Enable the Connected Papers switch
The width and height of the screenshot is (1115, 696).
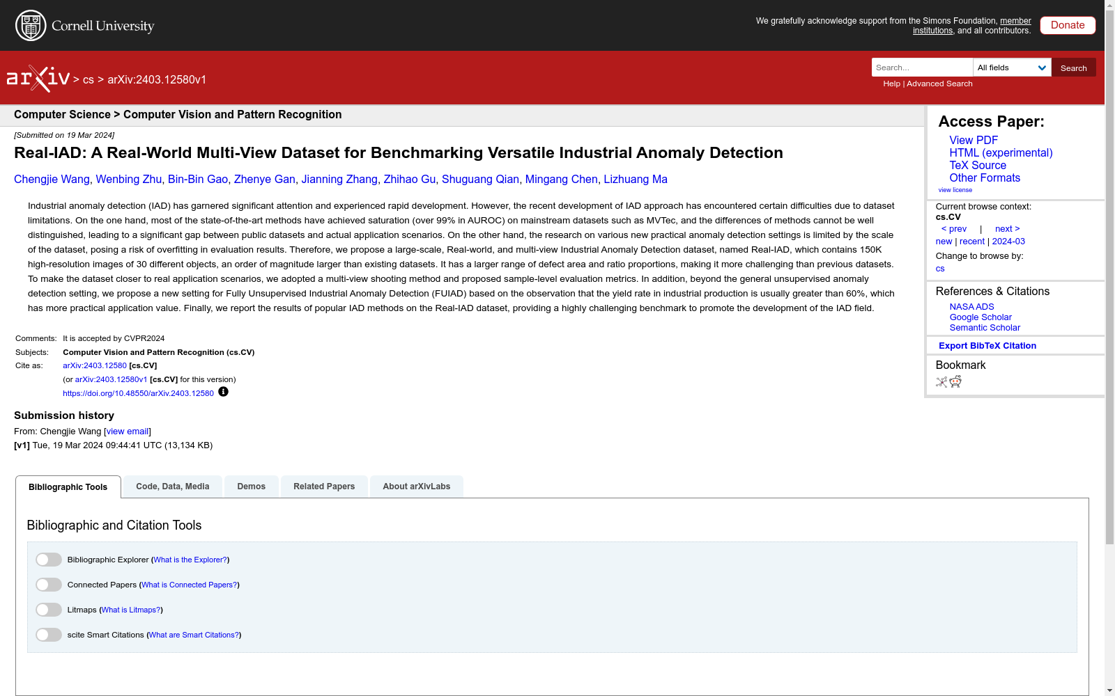coord(49,585)
